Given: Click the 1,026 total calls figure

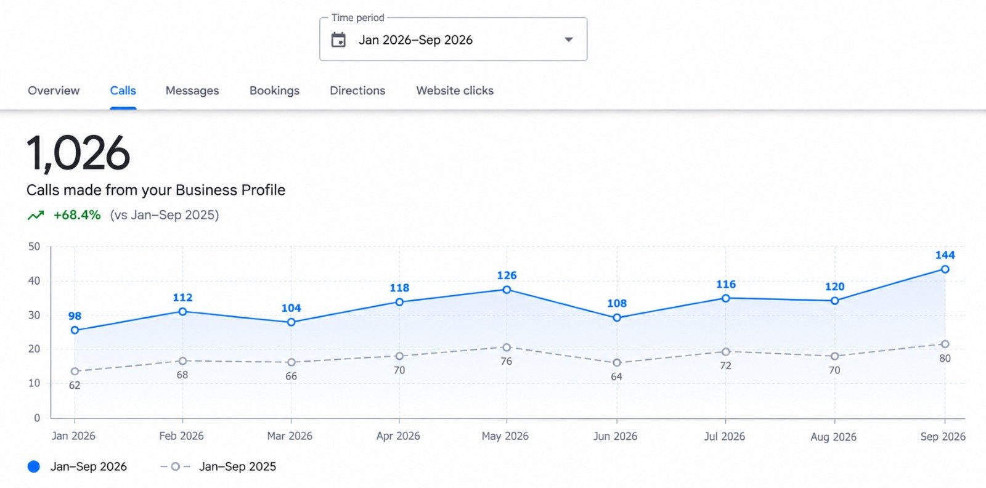Looking at the screenshot, I should click(x=78, y=153).
